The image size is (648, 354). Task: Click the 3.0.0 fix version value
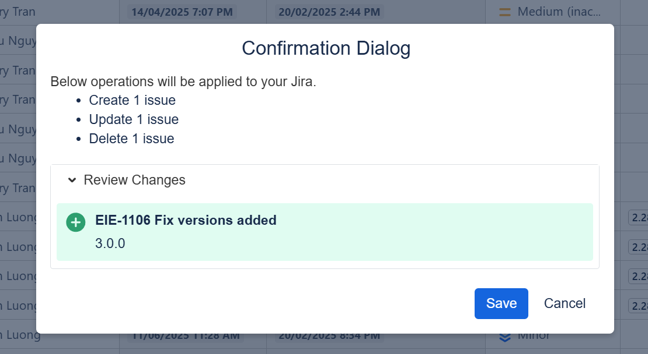pos(110,243)
